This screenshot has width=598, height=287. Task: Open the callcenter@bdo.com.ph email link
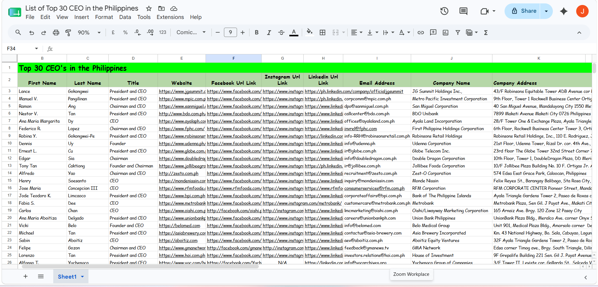pyautogui.click(x=367, y=114)
